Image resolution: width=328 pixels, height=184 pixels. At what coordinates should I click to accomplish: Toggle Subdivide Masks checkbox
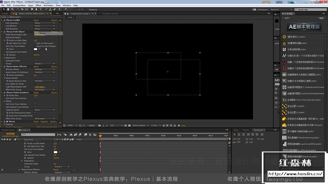[35, 38]
